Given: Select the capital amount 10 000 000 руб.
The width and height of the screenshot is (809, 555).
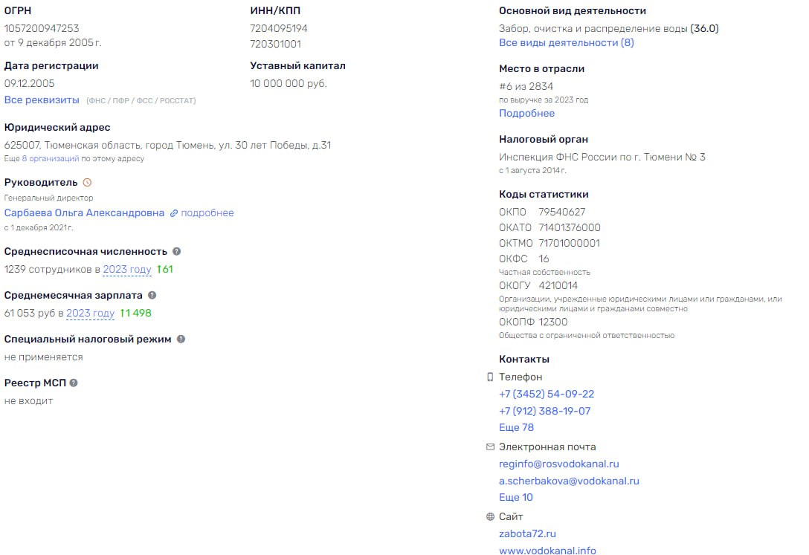Looking at the screenshot, I should 289,83.
